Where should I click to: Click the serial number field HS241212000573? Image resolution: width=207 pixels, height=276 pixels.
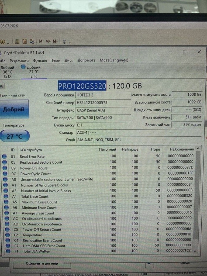103,103
